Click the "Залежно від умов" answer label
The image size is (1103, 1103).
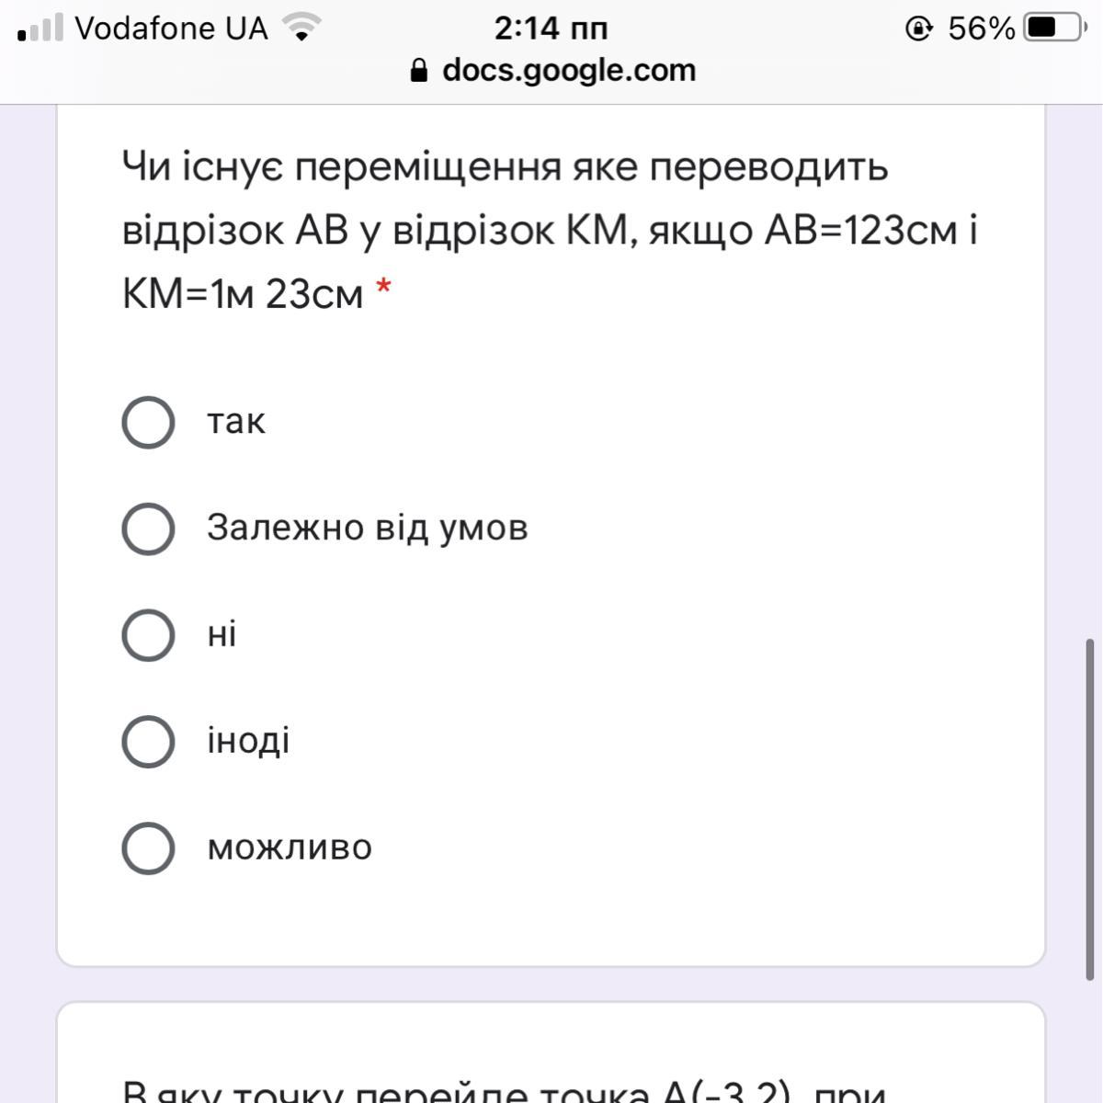tap(367, 529)
